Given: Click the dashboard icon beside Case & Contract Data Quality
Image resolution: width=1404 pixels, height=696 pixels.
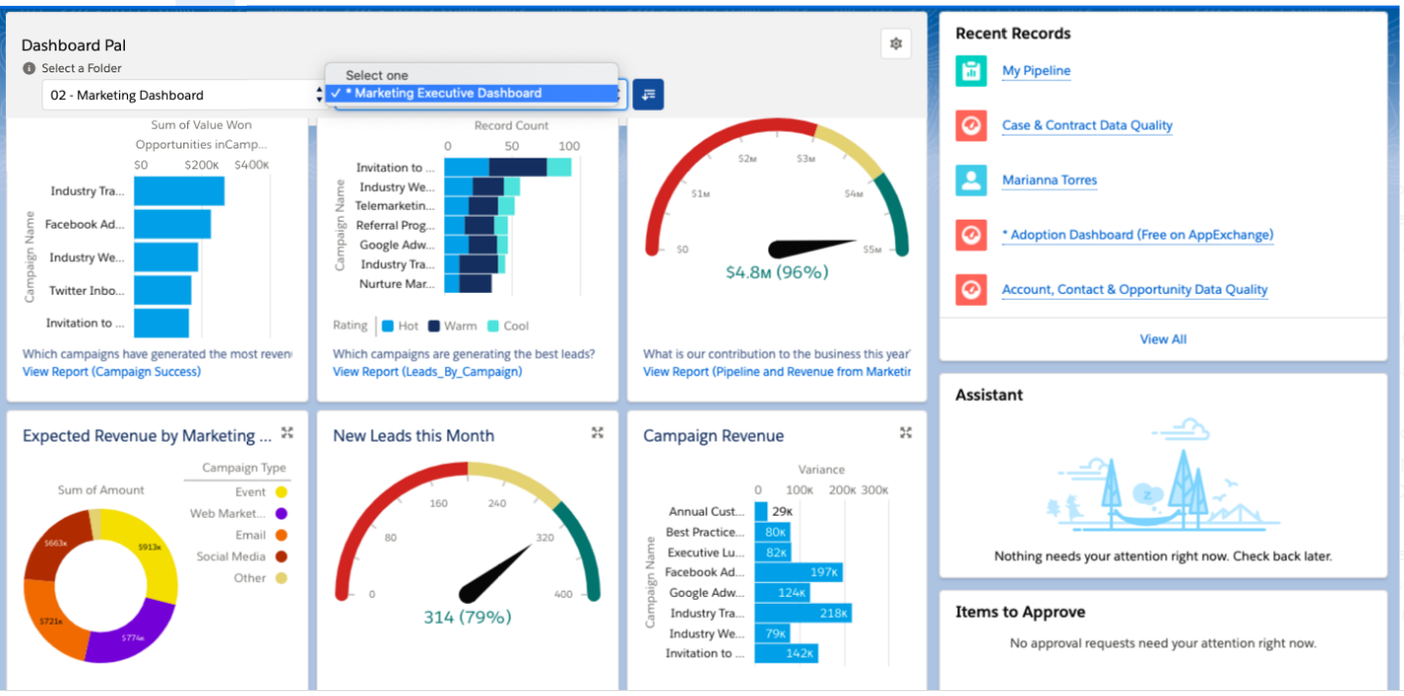Looking at the screenshot, I should [x=971, y=125].
